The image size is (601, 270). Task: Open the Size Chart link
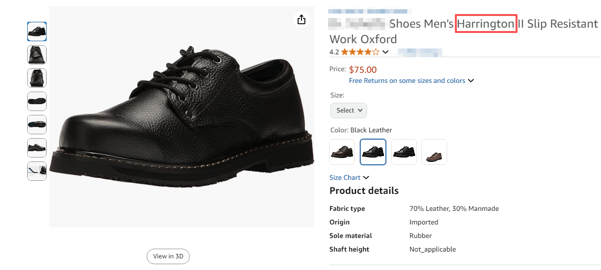345,178
